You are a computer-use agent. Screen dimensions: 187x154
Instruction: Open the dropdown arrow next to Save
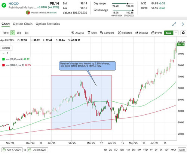point(176,33)
